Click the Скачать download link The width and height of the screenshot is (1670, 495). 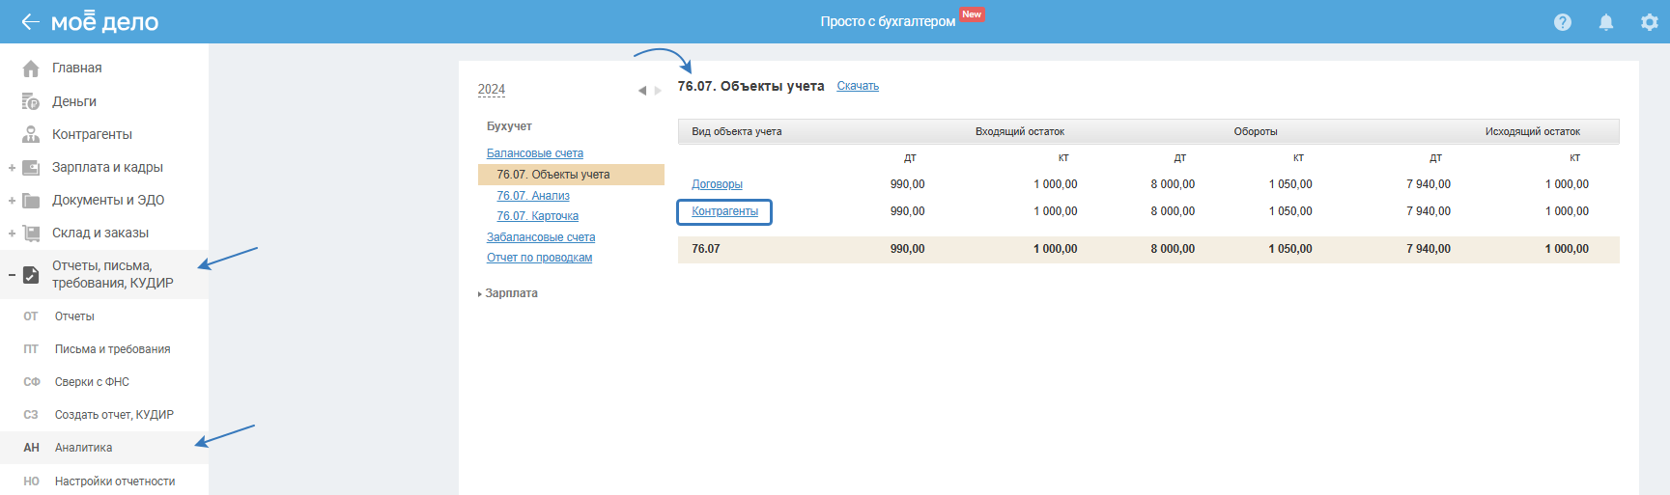[858, 86]
